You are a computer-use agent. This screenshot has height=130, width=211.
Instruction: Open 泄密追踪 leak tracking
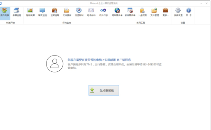55,12
